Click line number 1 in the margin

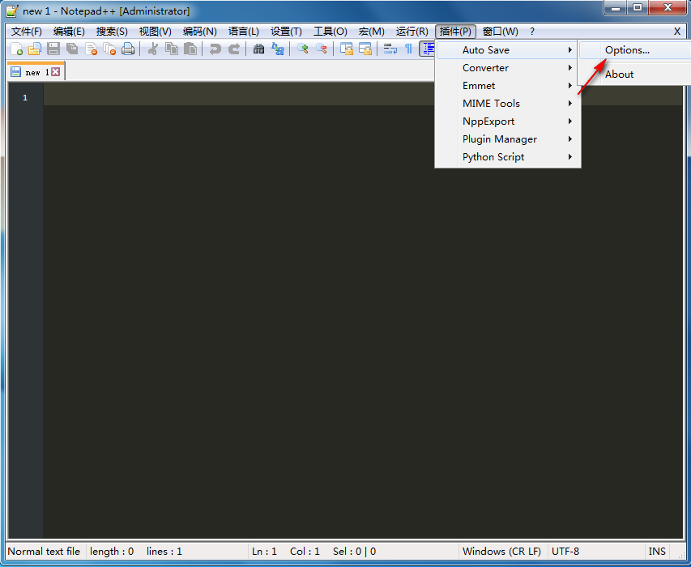(25, 97)
